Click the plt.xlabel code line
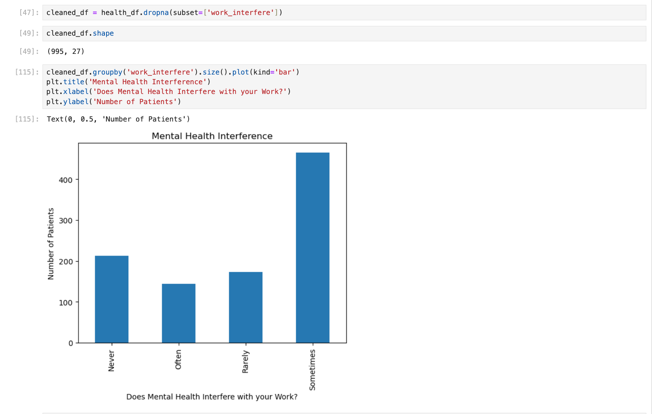The height and width of the screenshot is (414, 652). 168,92
